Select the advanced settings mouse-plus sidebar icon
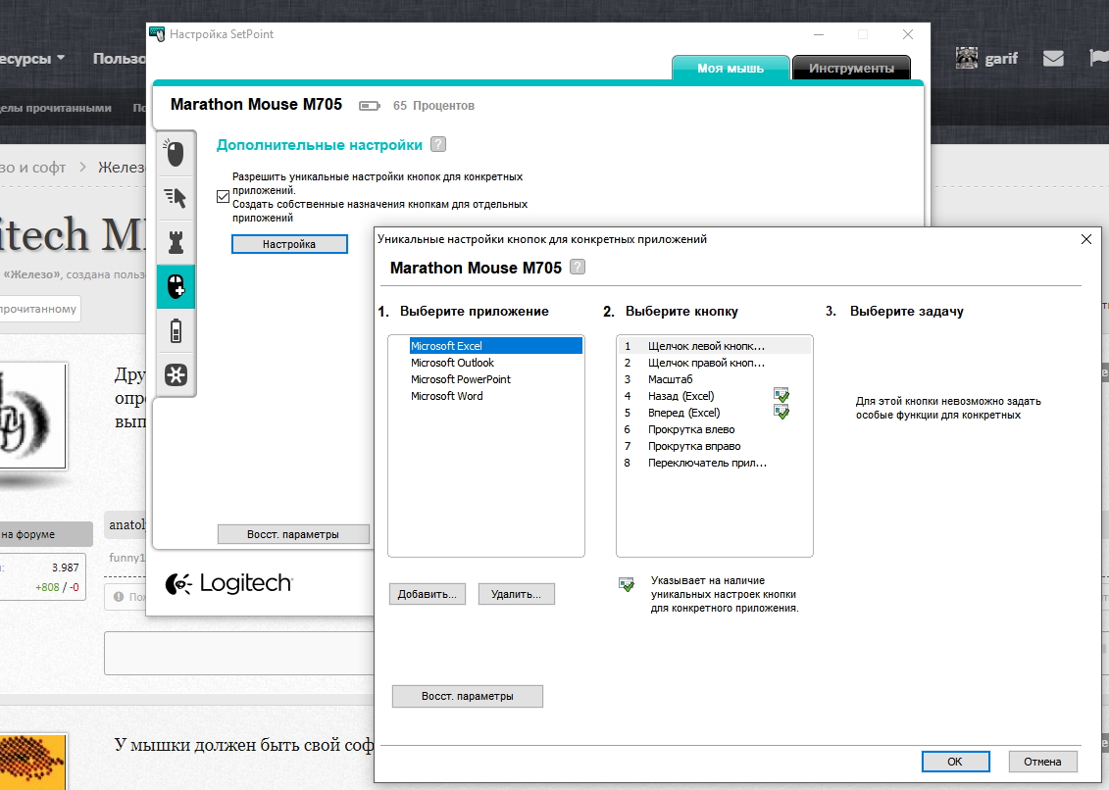 coord(176,286)
